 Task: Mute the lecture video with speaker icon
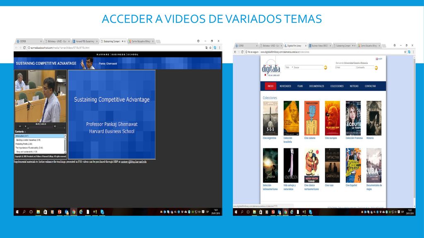[x=55, y=126]
